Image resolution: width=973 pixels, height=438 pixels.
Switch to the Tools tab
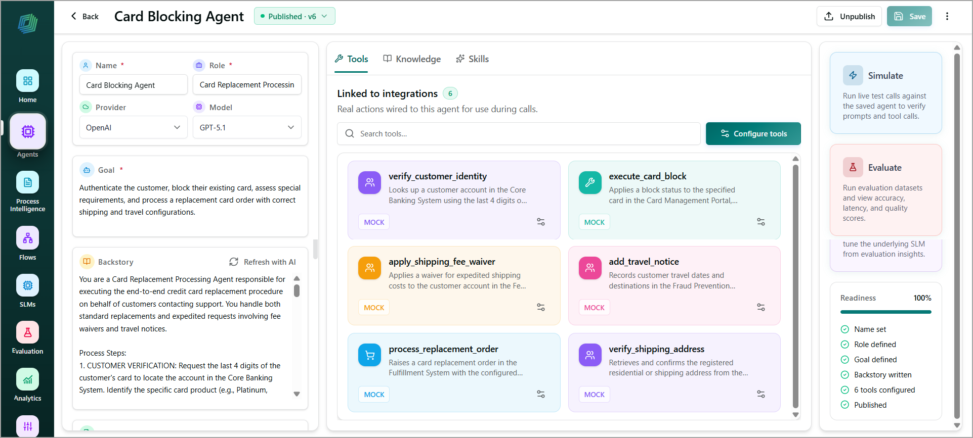click(x=352, y=59)
